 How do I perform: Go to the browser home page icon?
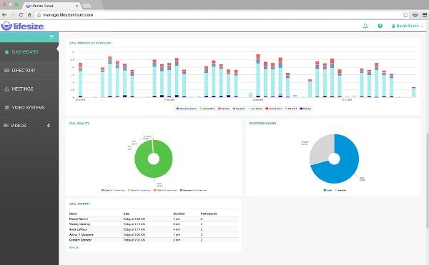pyautogui.click(x=29, y=15)
